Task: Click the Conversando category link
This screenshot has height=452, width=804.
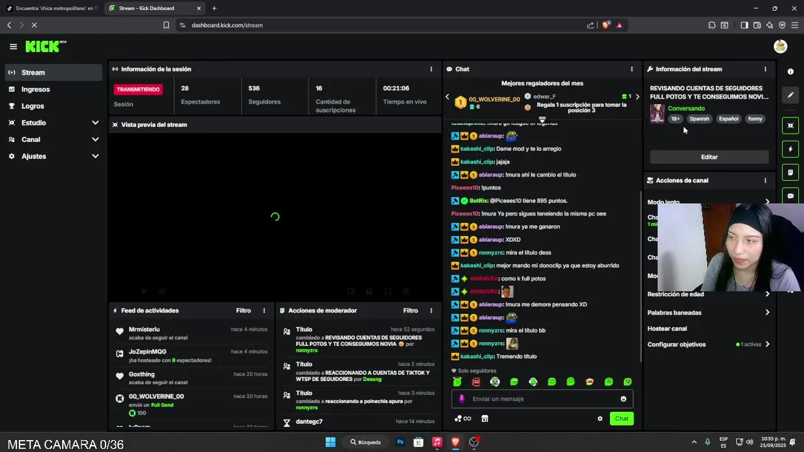Action: click(x=686, y=109)
